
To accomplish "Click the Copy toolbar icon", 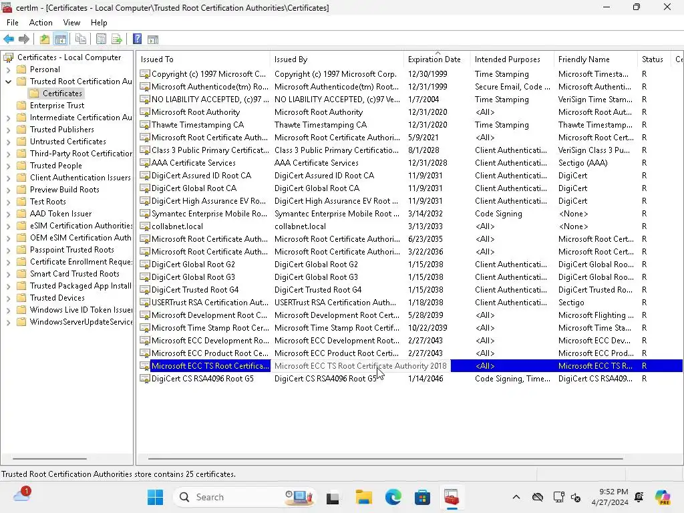I will (x=81, y=39).
